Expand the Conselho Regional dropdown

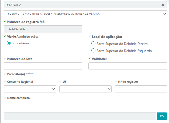click(x=30, y=89)
